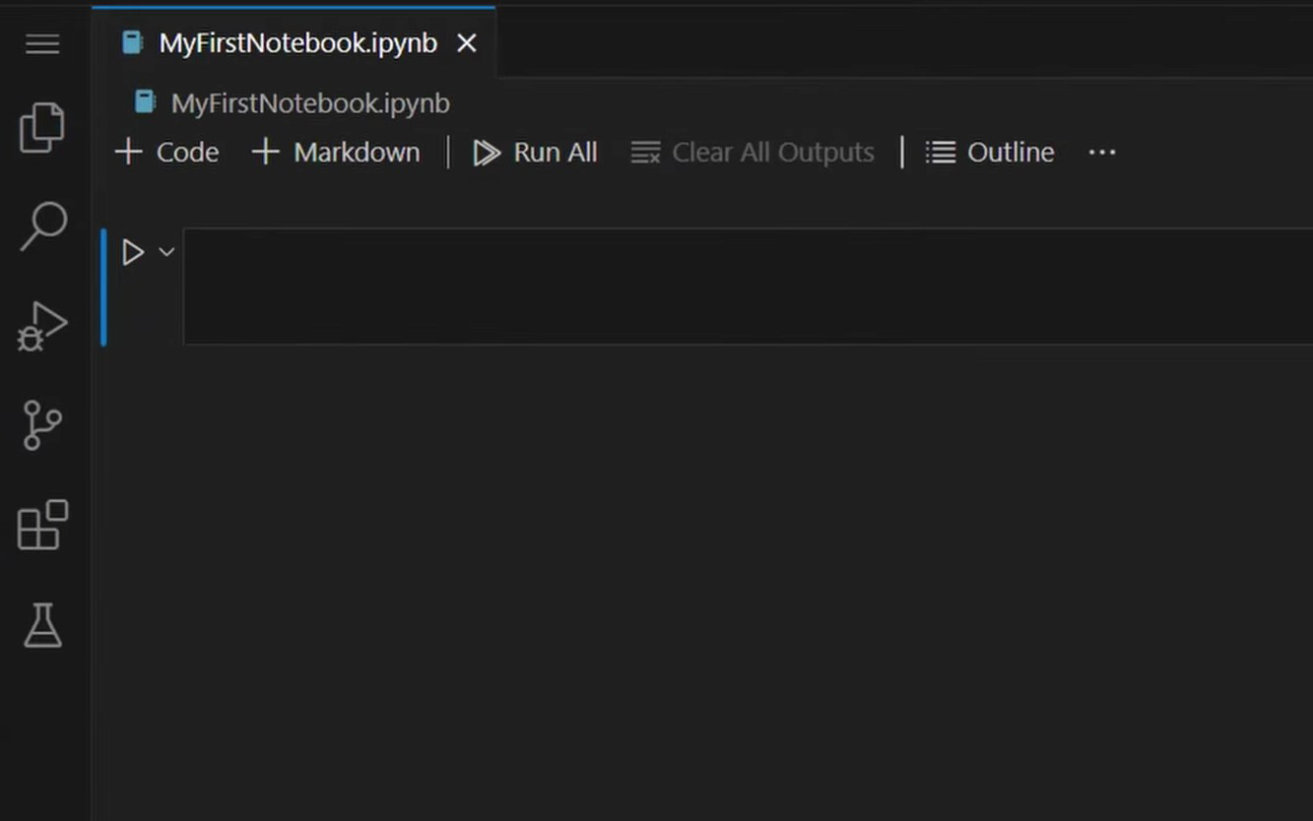Expand the cell run options chevron
Viewport: 1313px width, 821px height.
pyautogui.click(x=165, y=252)
